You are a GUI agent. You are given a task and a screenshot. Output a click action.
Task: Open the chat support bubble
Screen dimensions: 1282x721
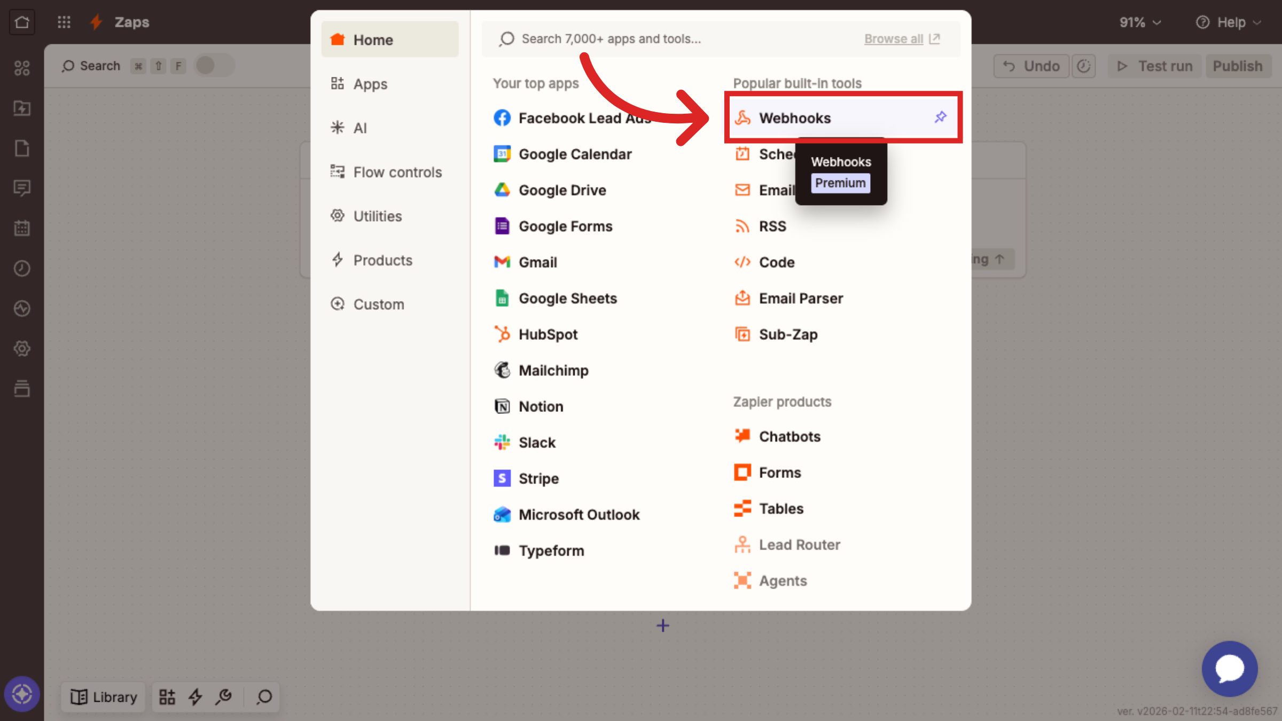[x=1230, y=669]
